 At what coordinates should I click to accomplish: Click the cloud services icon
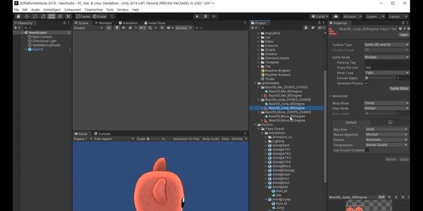tap(336, 16)
